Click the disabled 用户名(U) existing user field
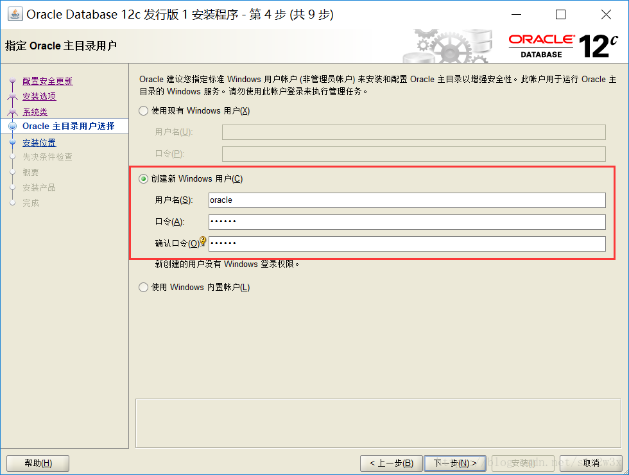The width and height of the screenshot is (629, 475). coord(413,132)
